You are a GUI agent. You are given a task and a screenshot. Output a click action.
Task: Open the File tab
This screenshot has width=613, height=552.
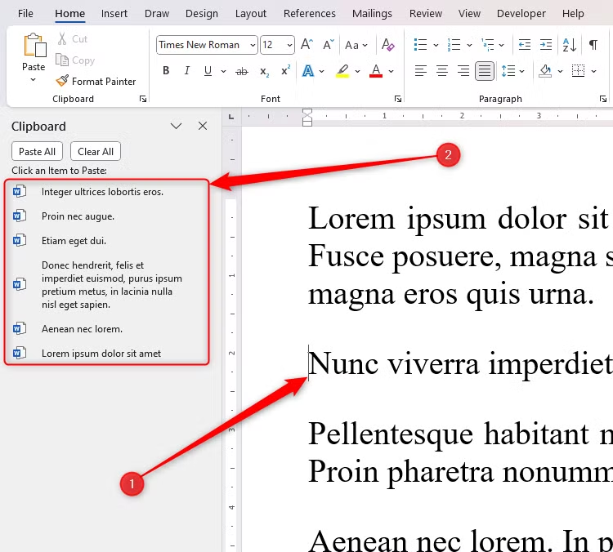tap(25, 13)
